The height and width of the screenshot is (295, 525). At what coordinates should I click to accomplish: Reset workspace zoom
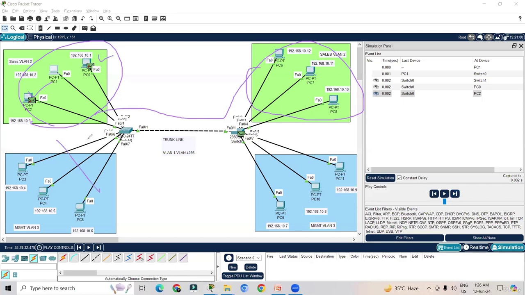point(110,18)
